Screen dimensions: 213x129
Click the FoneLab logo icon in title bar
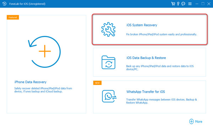4,4
